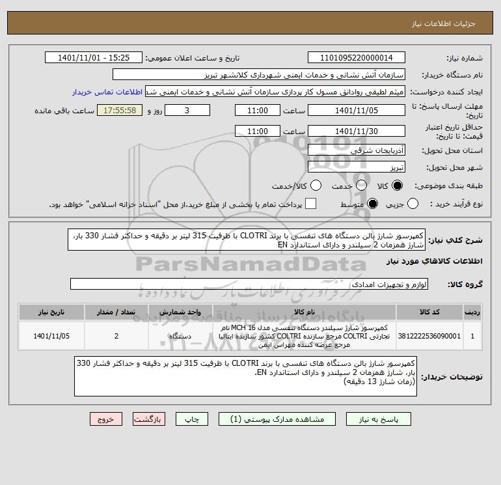Select the کالا radio button
The width and height of the screenshot is (501, 485).
(397, 186)
